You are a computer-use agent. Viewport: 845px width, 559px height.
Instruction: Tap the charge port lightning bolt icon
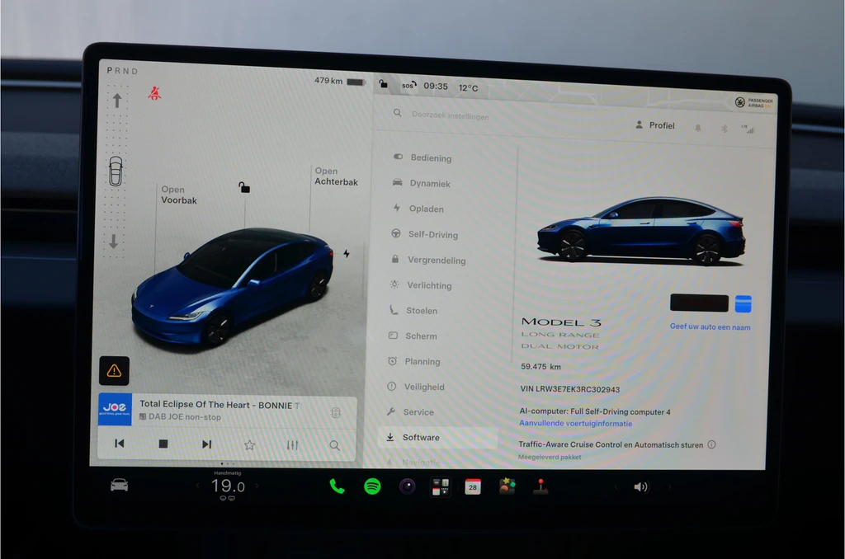(x=347, y=254)
